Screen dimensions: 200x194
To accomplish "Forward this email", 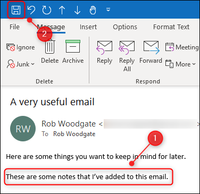I will pos(151,52).
